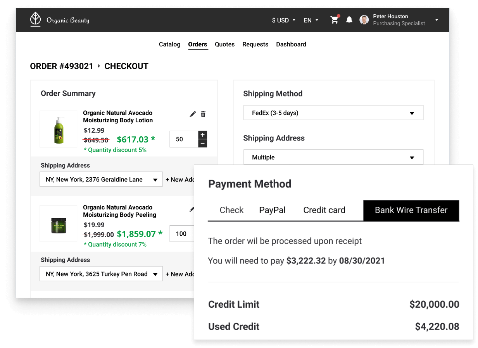Viewport: 478px width, 348px height.
Task: Select the Check payment tab
Action: 231,210
